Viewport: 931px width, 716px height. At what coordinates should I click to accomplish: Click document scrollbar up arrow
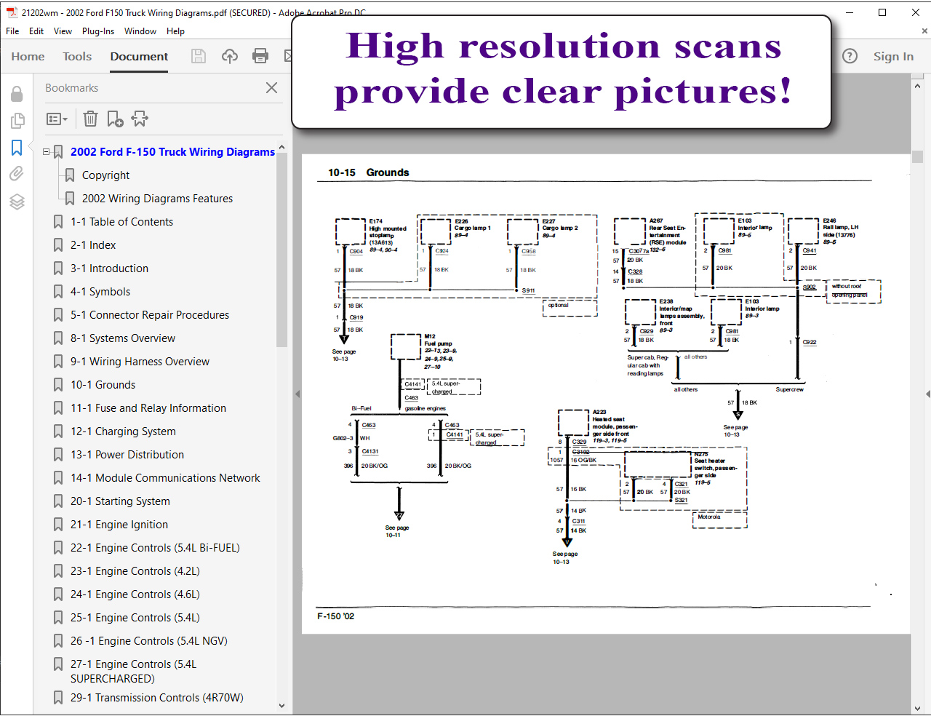[917, 86]
